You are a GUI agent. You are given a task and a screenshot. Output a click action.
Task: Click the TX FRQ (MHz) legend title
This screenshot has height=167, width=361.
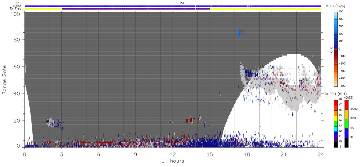click(336, 94)
